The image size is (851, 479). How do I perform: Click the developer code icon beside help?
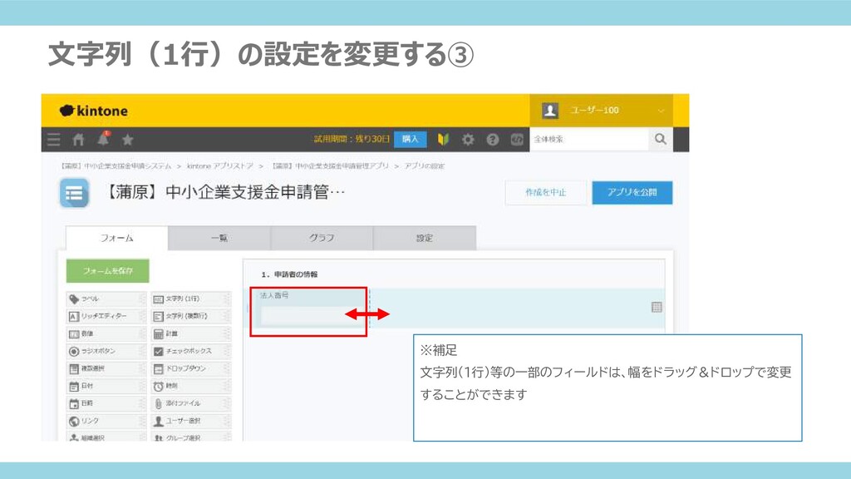pyautogui.click(x=517, y=140)
